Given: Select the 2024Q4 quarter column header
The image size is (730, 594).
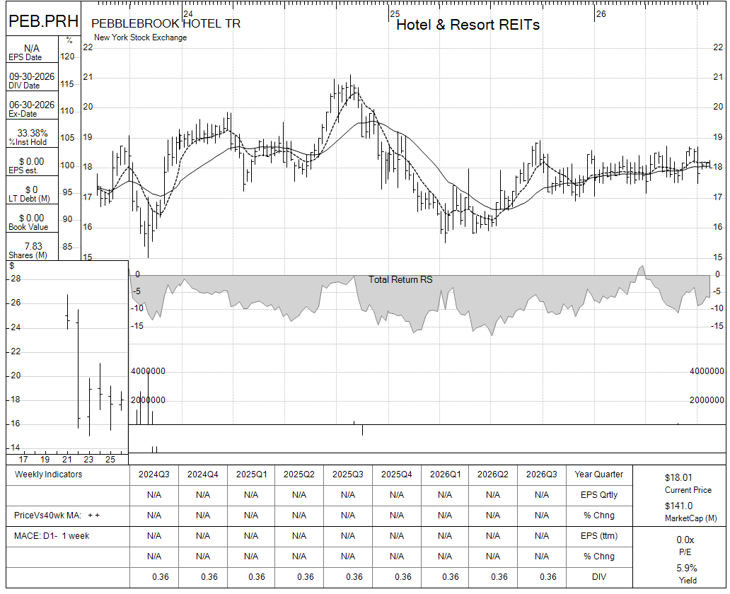Looking at the screenshot, I should tap(203, 474).
